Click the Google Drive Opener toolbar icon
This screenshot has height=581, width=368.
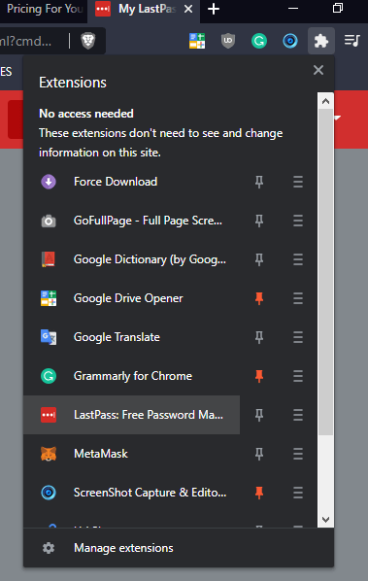[x=197, y=41]
